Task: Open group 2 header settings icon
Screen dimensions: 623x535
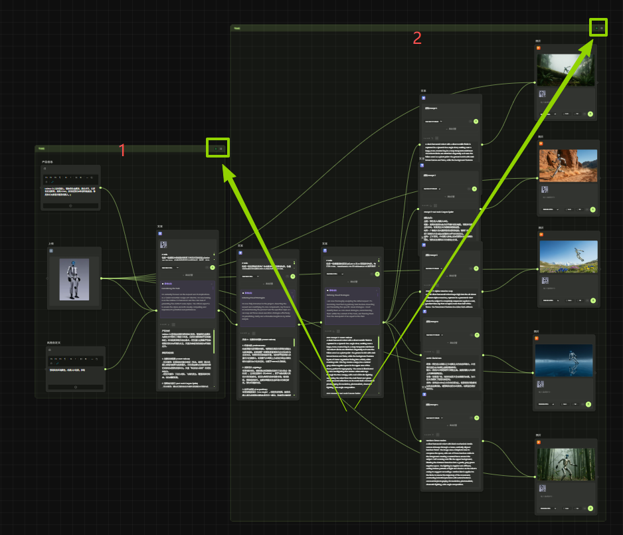Action: tap(602, 28)
